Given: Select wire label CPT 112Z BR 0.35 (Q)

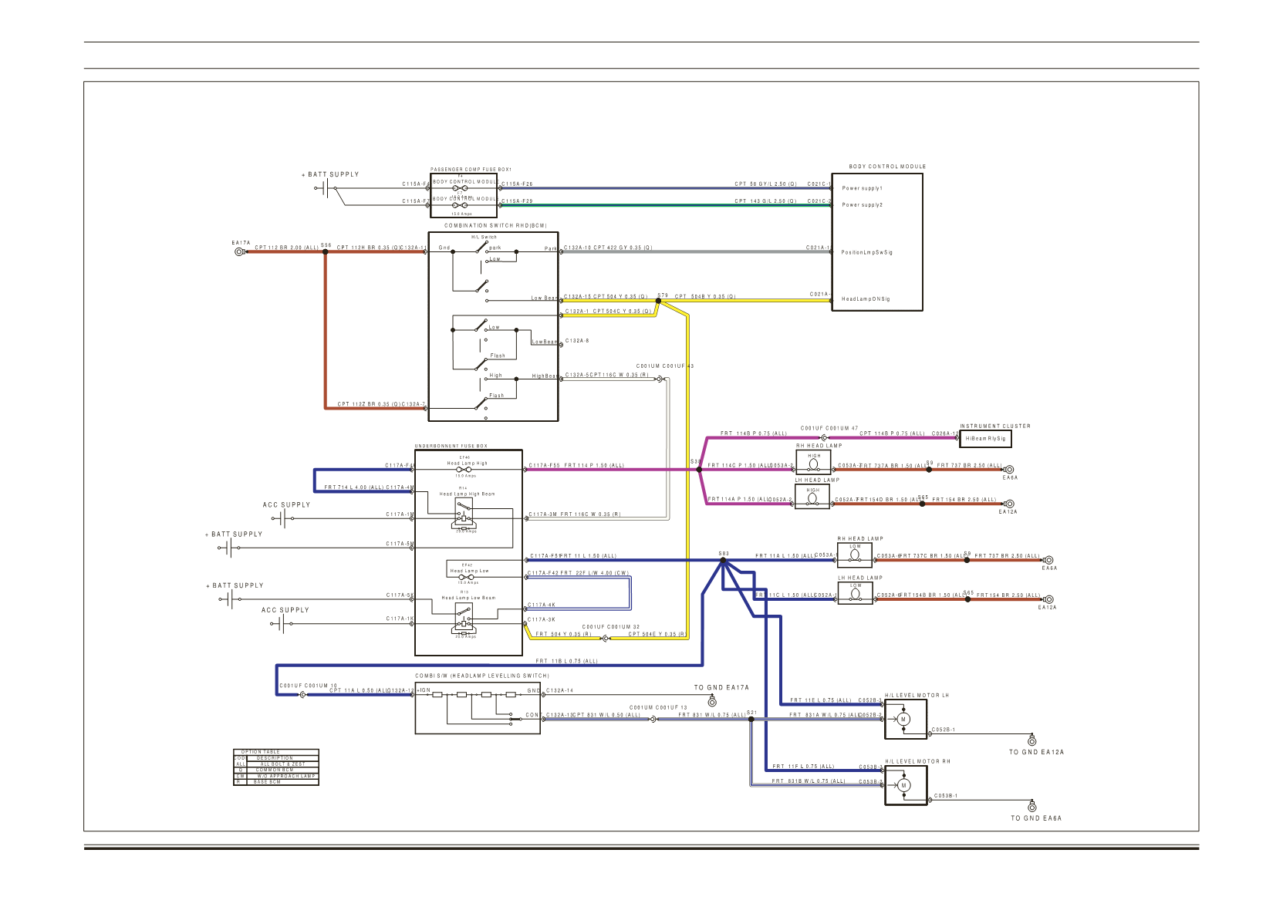Looking at the screenshot, I should point(369,404).
